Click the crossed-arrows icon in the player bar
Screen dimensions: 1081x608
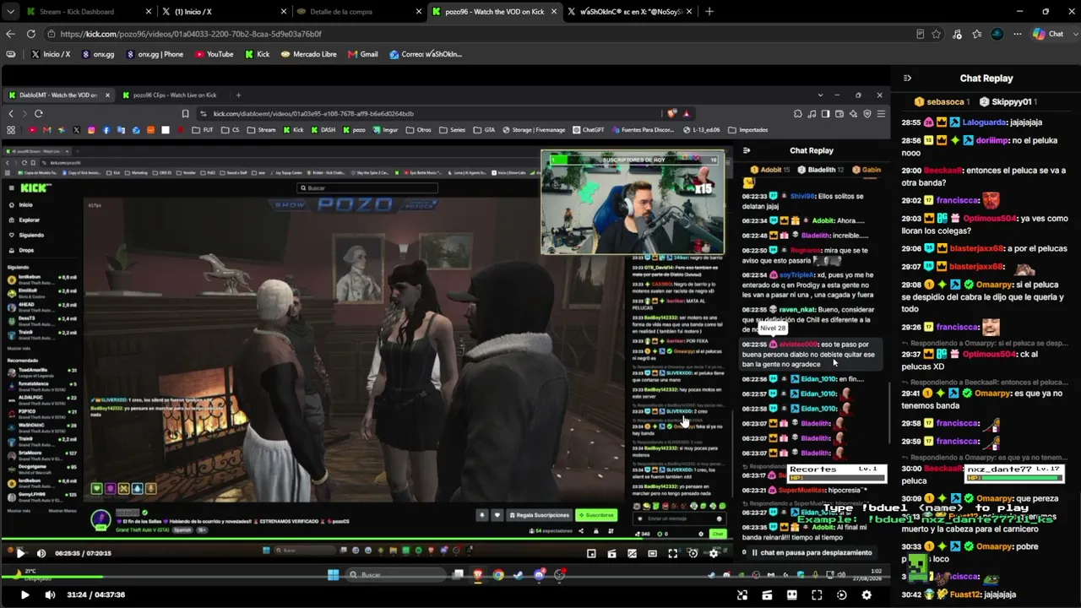coord(741,594)
